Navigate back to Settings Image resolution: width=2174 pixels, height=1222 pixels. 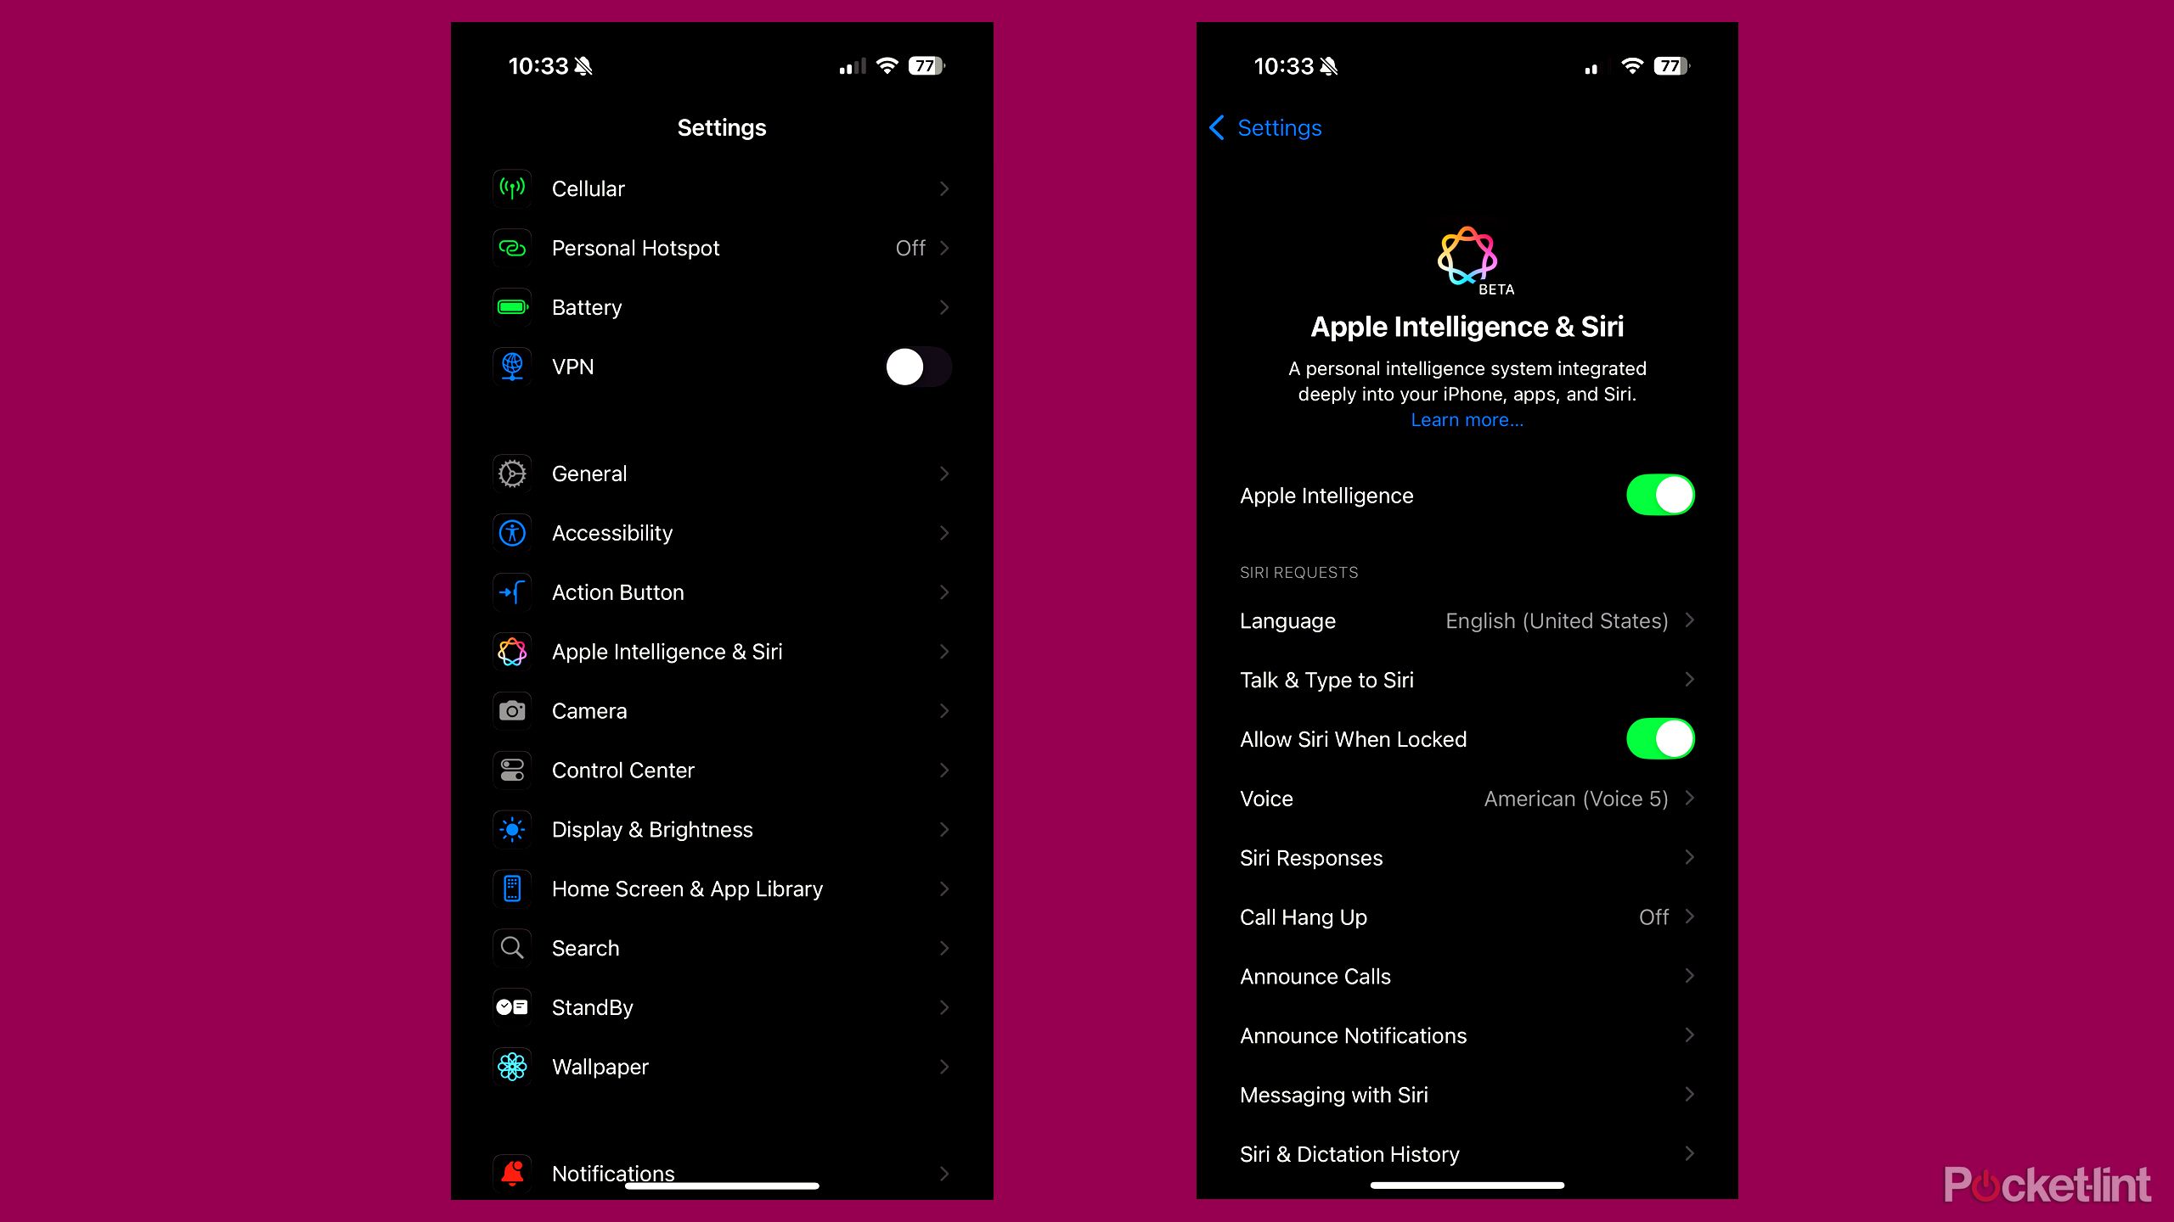(1264, 126)
